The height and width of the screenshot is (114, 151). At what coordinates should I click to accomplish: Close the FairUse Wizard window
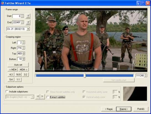pos(148,3)
